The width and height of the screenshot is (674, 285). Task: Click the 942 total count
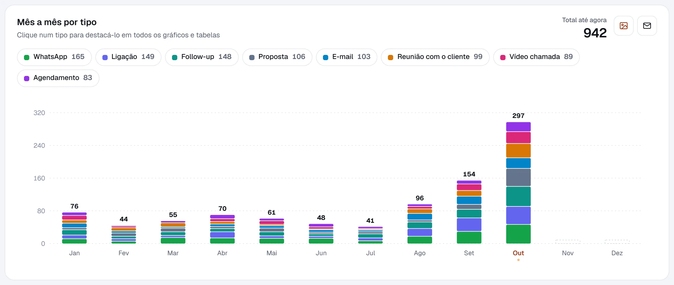[595, 33]
